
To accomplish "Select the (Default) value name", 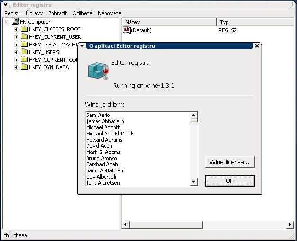I will coord(141,30).
